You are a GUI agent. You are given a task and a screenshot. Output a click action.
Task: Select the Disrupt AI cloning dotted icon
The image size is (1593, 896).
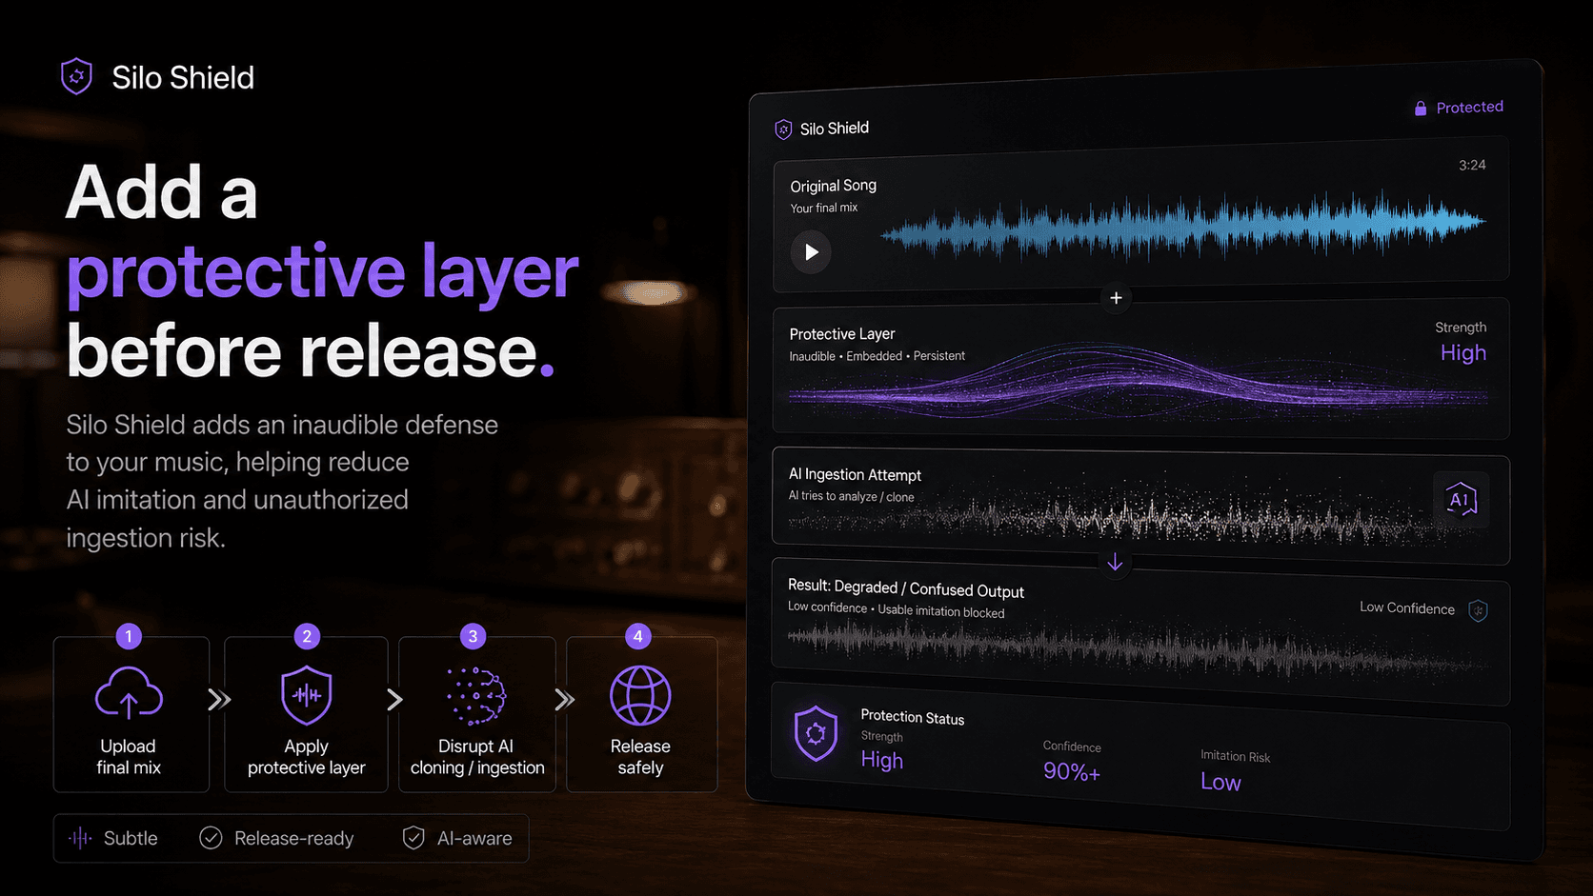475,696
